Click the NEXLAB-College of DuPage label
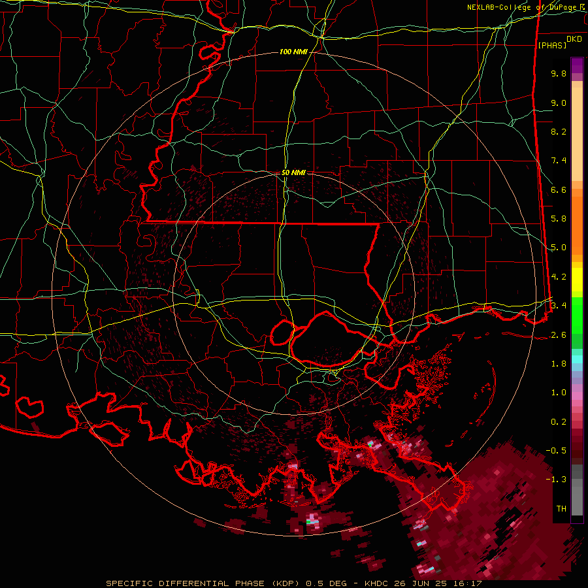This screenshot has width=588, height=588. pyautogui.click(x=523, y=7)
